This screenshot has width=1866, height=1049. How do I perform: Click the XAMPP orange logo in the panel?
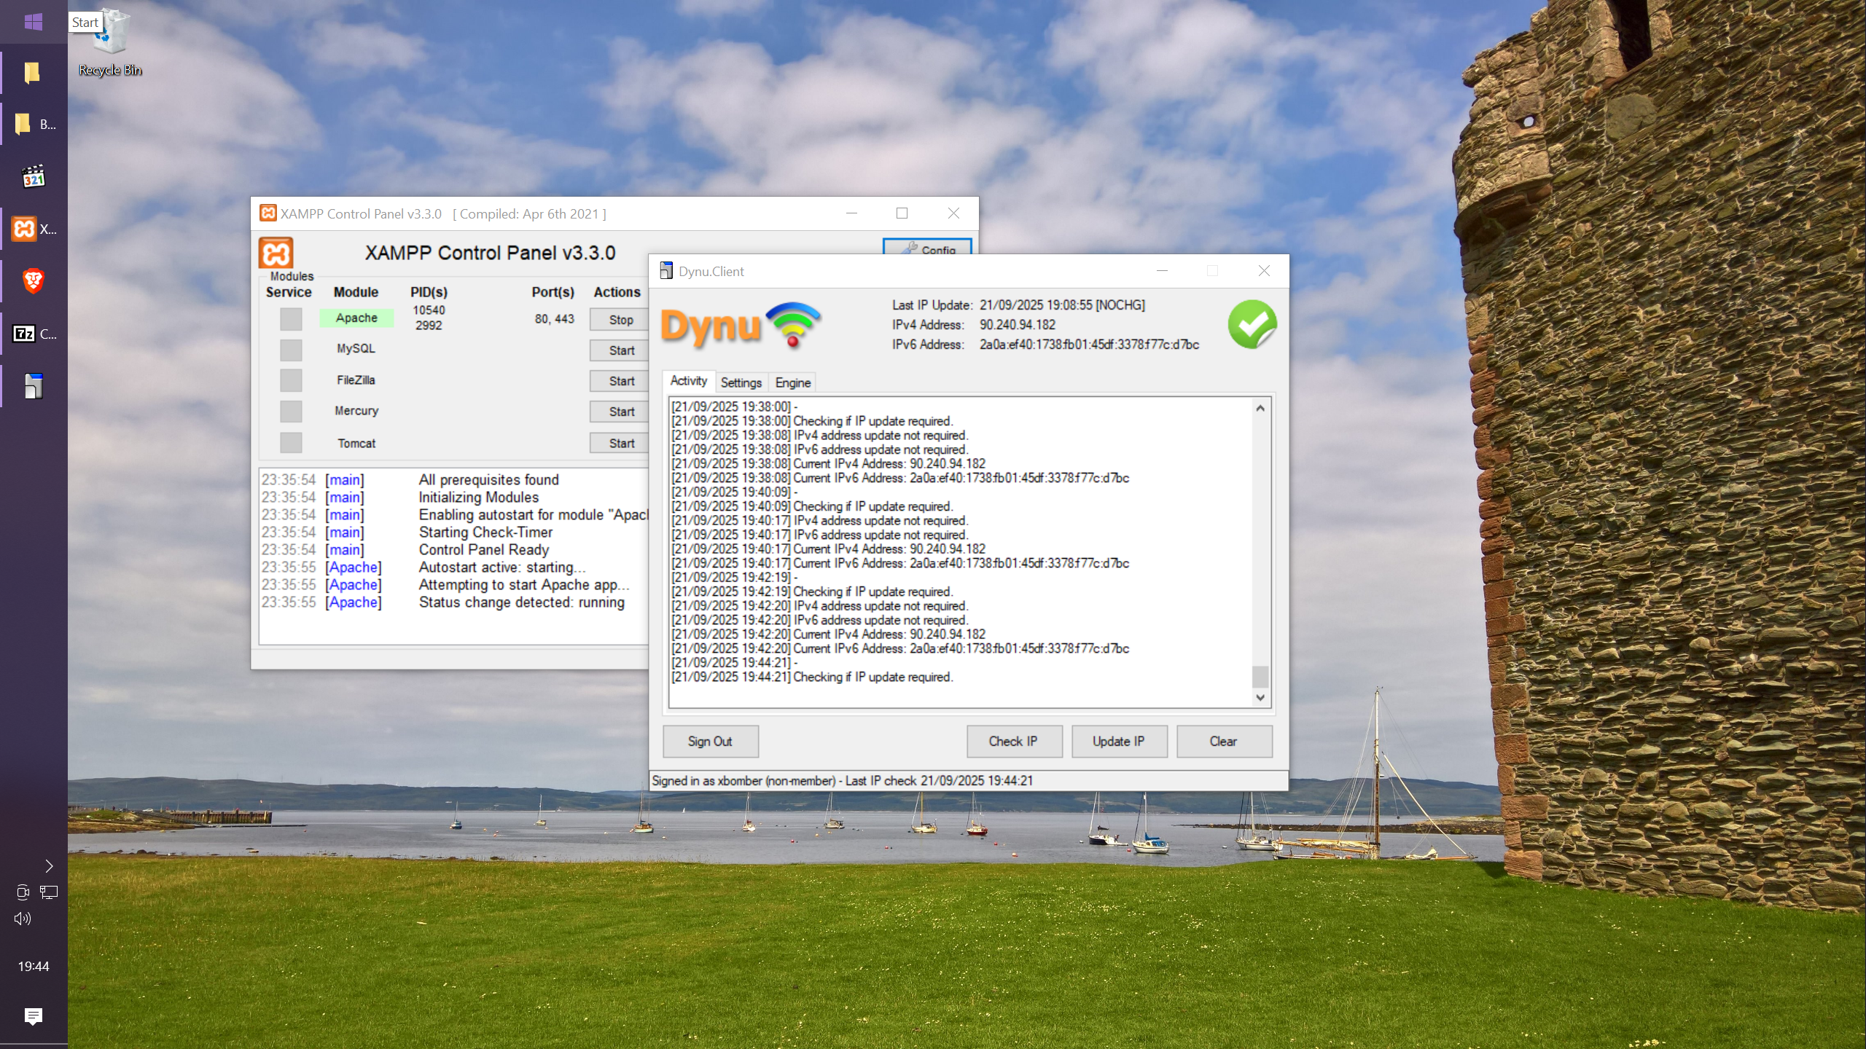pyautogui.click(x=276, y=254)
